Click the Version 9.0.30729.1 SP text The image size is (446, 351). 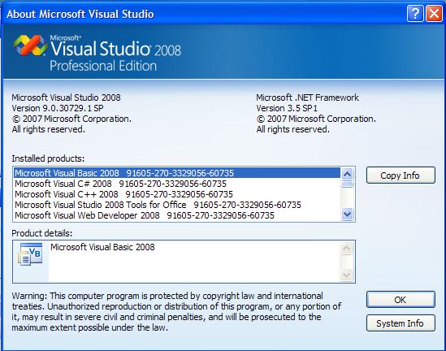click(x=58, y=108)
